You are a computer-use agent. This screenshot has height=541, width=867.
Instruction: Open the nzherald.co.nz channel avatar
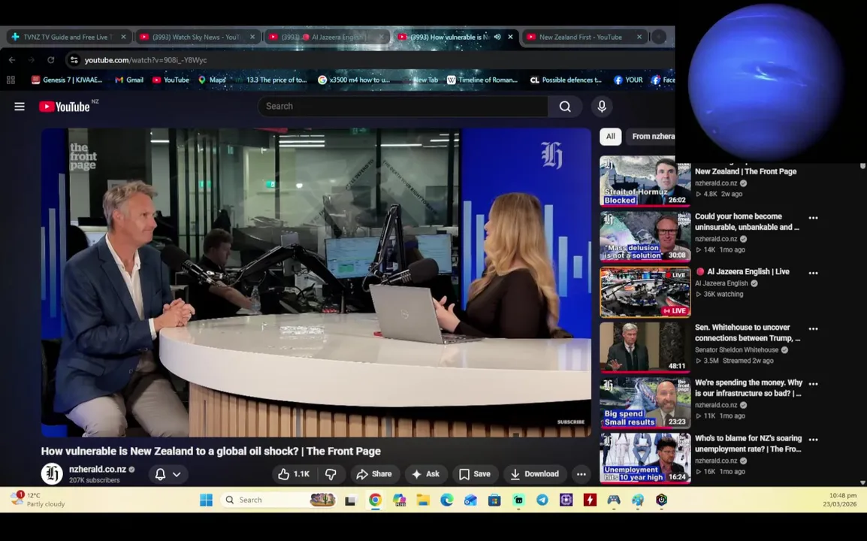click(52, 474)
